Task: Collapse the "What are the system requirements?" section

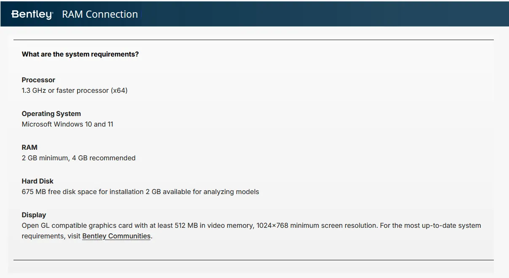Action: 80,54
